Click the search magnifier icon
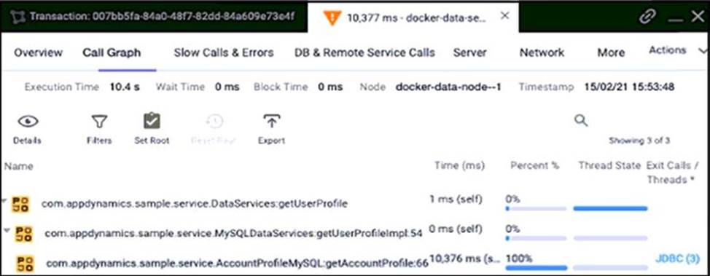This screenshot has width=710, height=276. coord(581,120)
